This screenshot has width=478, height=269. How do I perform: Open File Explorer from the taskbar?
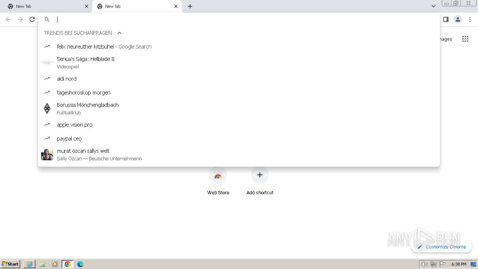tap(42, 264)
